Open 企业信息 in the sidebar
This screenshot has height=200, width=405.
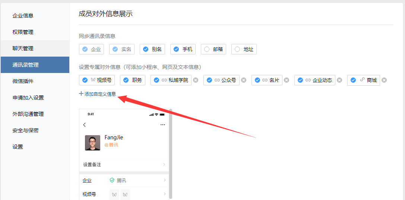[x=35, y=16]
